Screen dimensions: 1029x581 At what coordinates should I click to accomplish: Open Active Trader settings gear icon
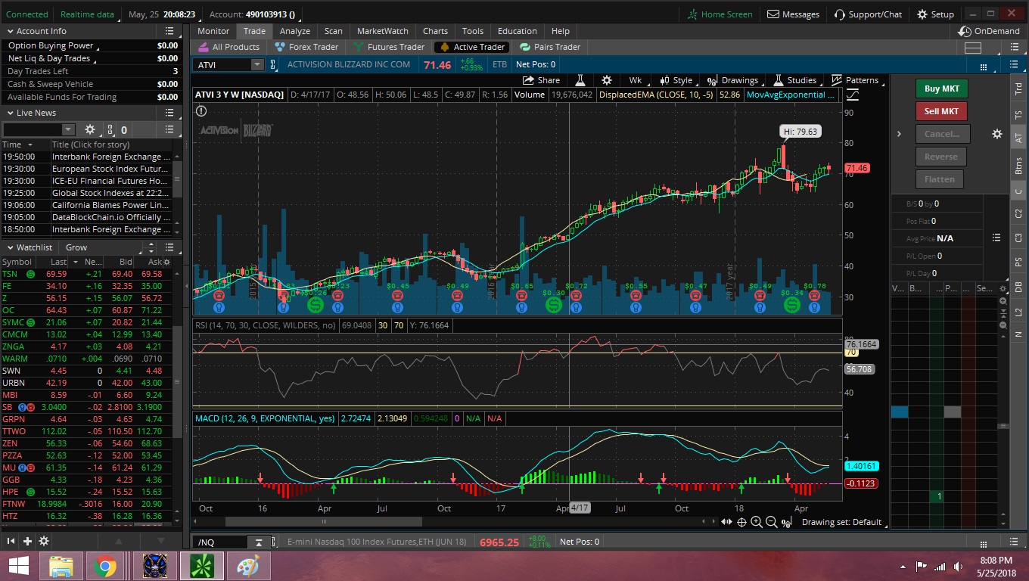(997, 134)
